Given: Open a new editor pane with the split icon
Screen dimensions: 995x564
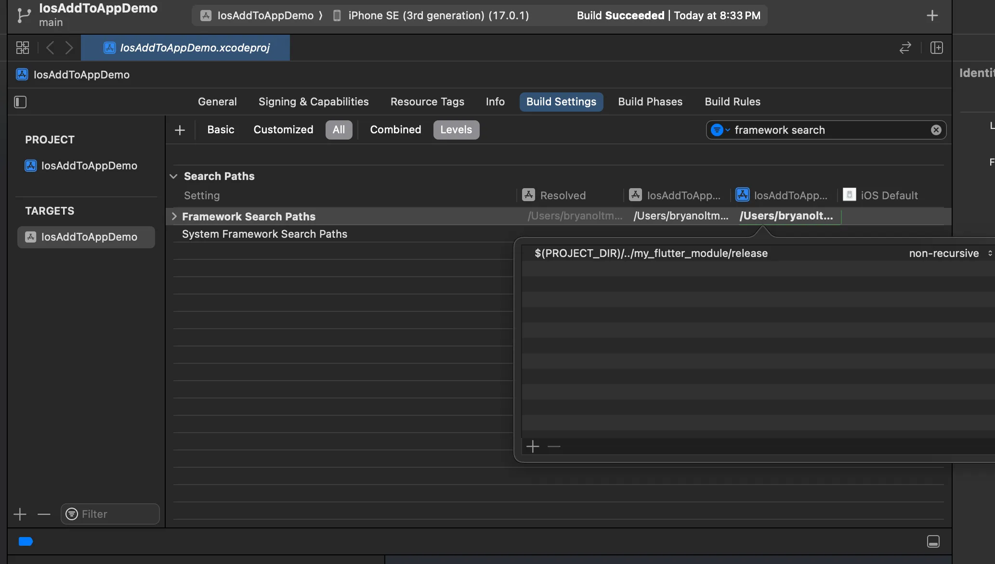Looking at the screenshot, I should pyautogui.click(x=937, y=47).
